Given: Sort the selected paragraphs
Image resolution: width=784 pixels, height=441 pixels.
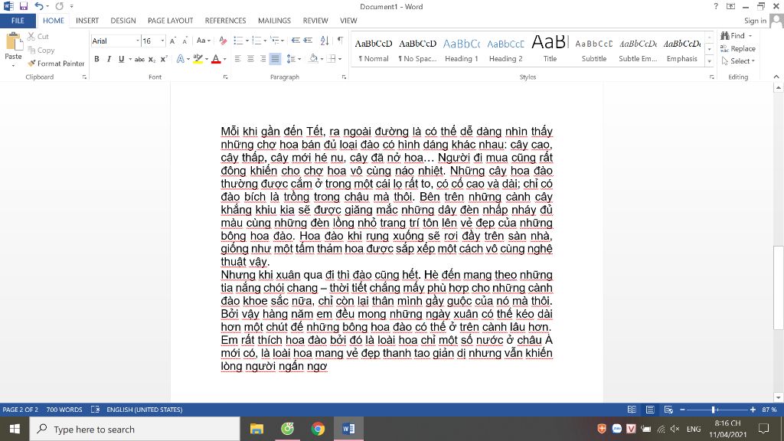Looking at the screenshot, I should pyautogui.click(x=325, y=41).
